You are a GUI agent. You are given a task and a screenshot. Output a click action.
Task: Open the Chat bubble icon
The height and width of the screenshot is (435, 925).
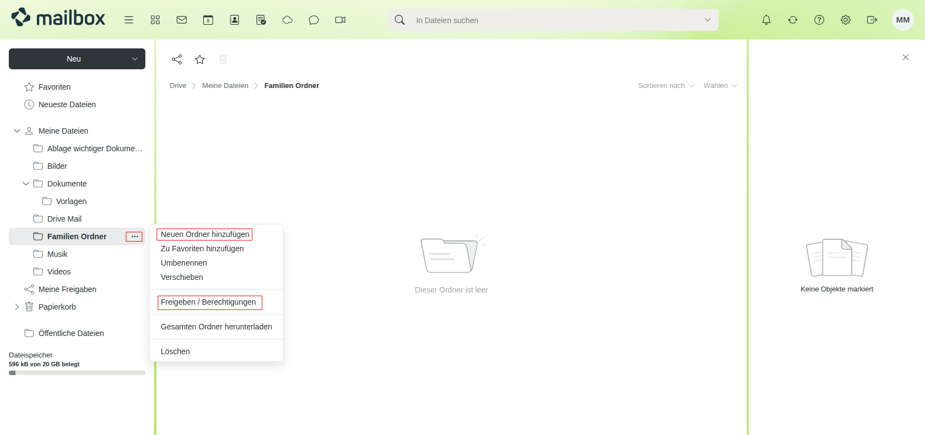(x=314, y=20)
